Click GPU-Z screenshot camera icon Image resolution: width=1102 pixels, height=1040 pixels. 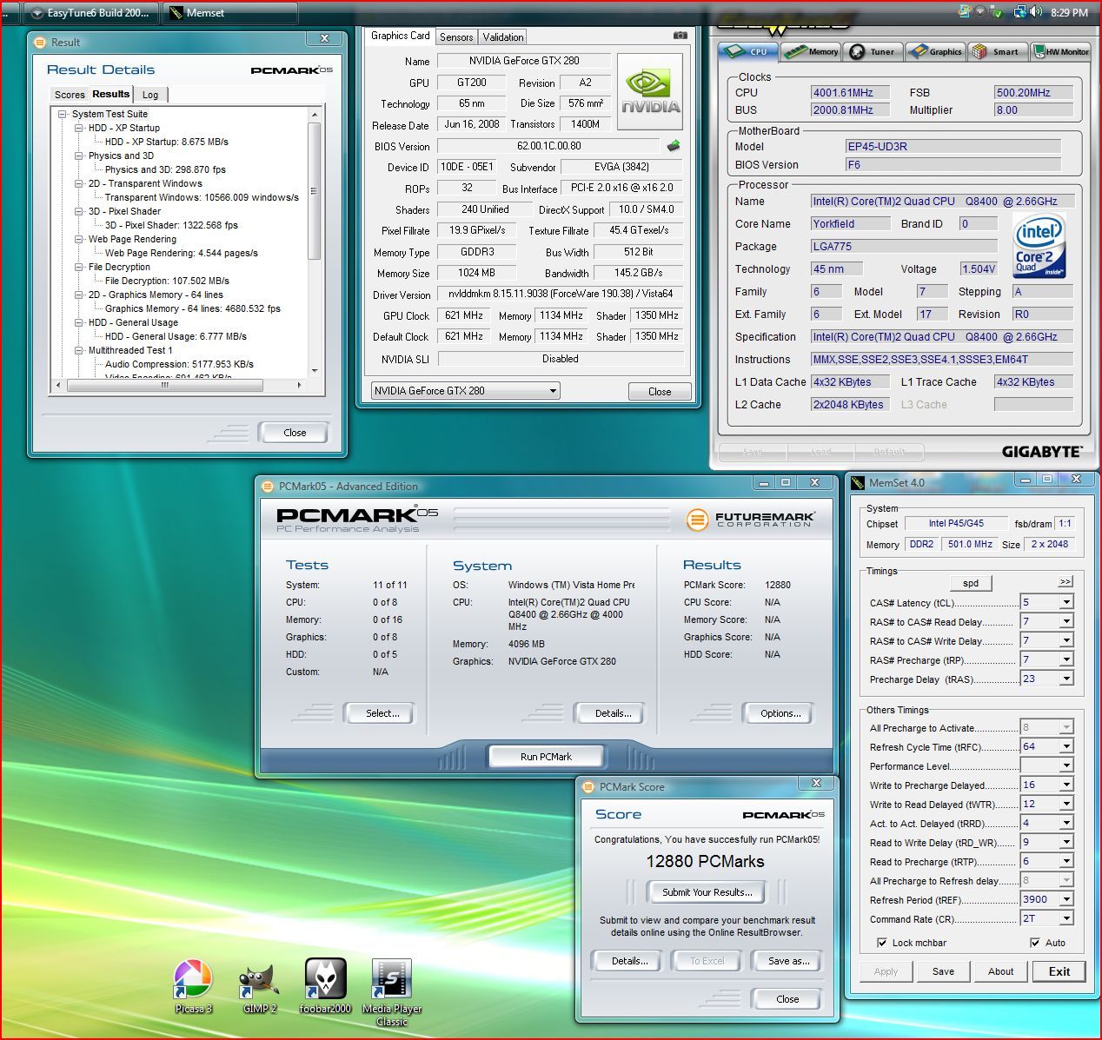point(680,36)
